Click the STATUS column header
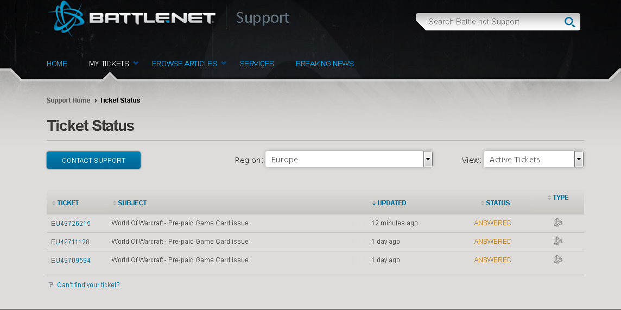This screenshot has height=310, width=621. click(x=498, y=203)
